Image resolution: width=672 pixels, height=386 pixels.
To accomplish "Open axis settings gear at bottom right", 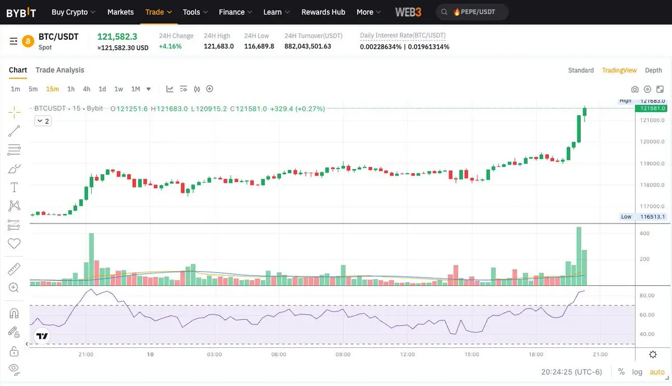I will pyautogui.click(x=653, y=354).
